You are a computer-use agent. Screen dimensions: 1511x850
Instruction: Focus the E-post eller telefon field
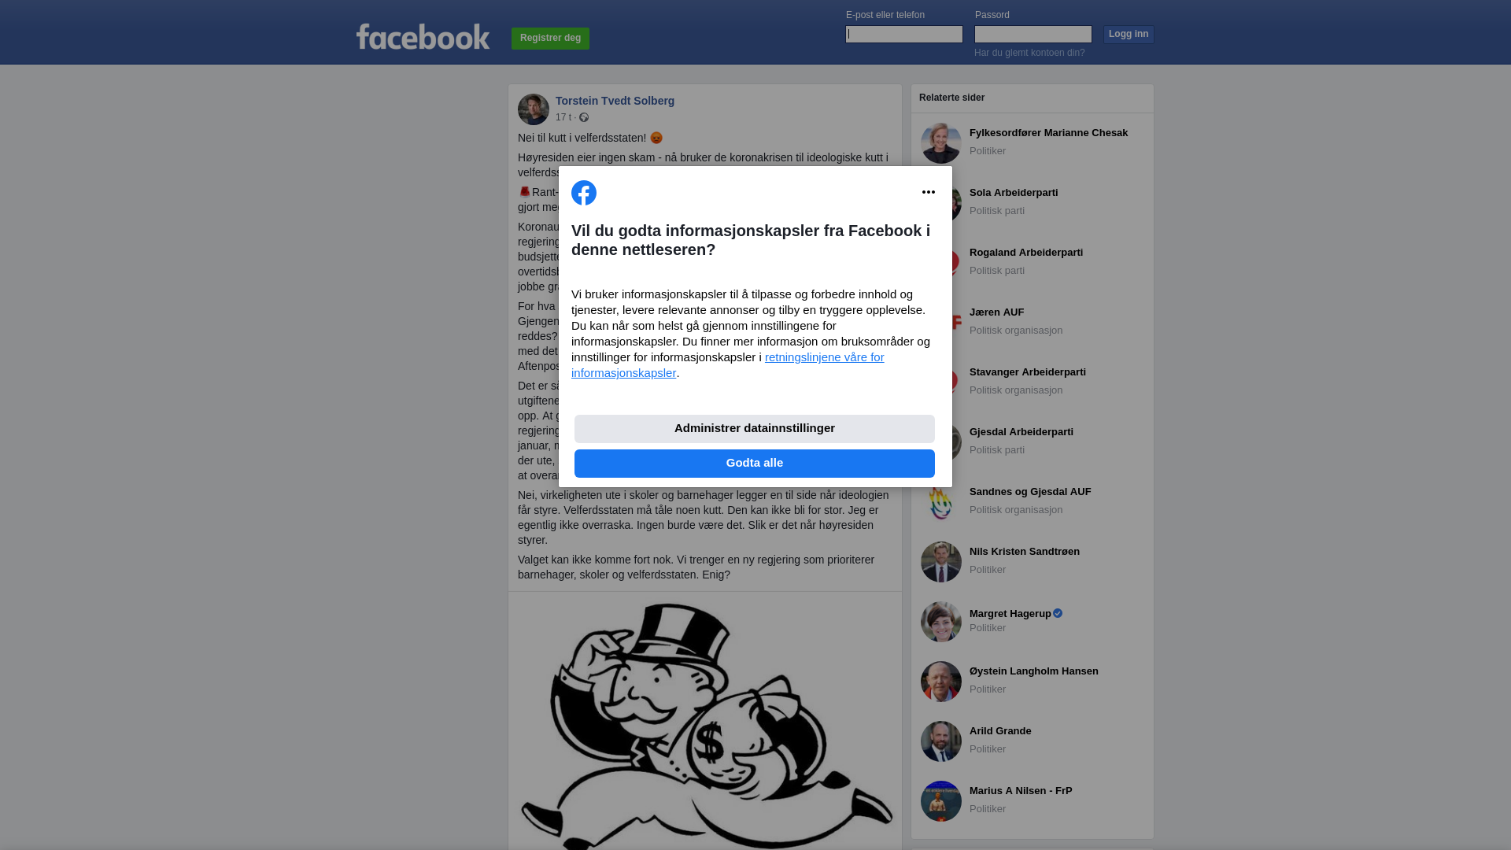pos(904,34)
